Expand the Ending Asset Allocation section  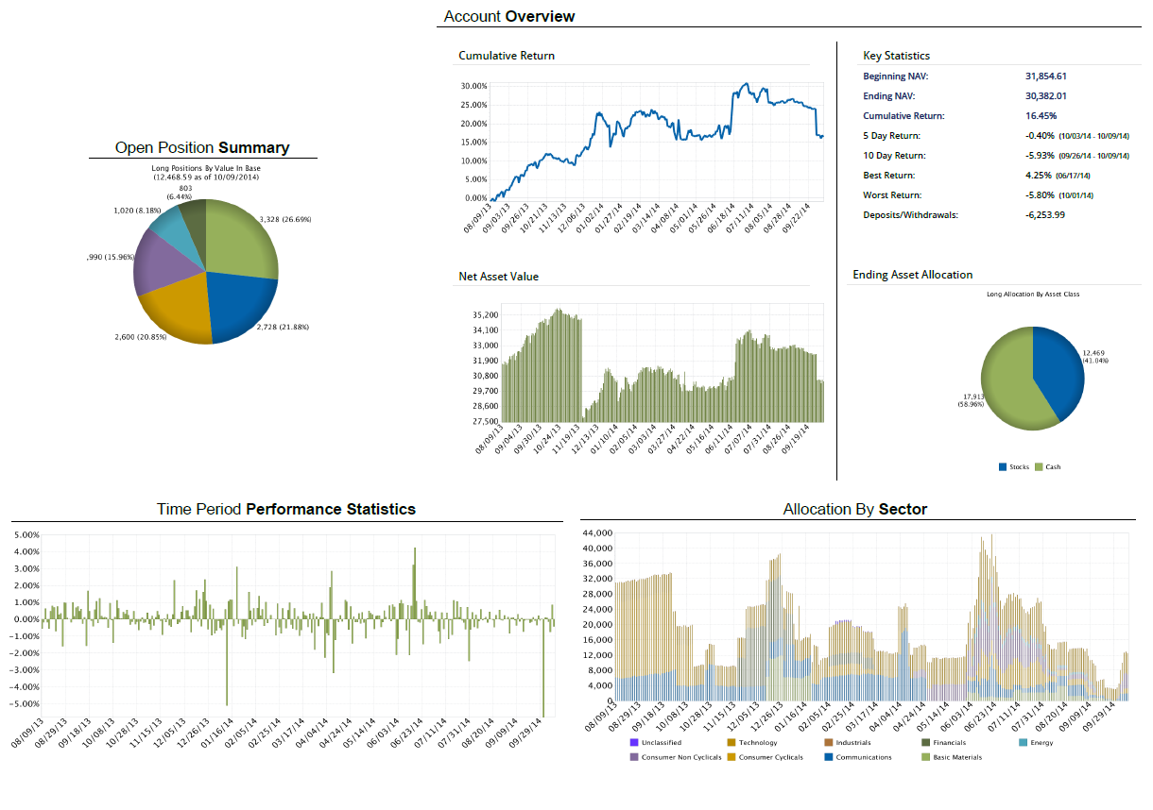tap(911, 275)
